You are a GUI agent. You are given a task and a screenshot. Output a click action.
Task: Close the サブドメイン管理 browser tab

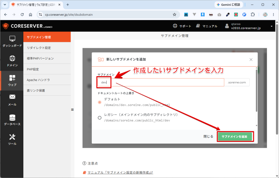point(59,5)
